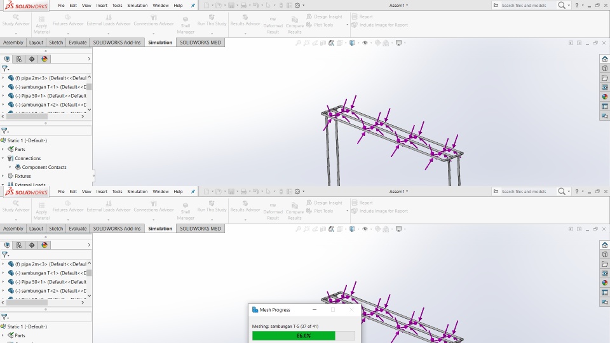610x343 pixels.
Task: Click Display Style cube in upper heads-up toolbar
Action: point(352,43)
